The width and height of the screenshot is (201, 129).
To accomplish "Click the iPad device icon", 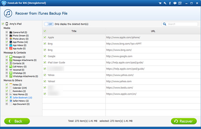I will coord(7,24).
